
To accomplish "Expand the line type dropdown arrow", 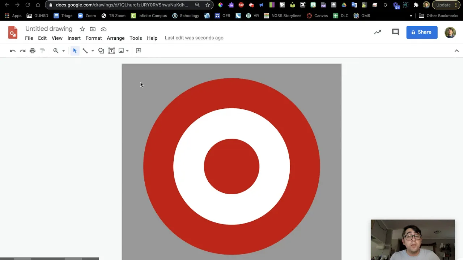I will coord(93,51).
